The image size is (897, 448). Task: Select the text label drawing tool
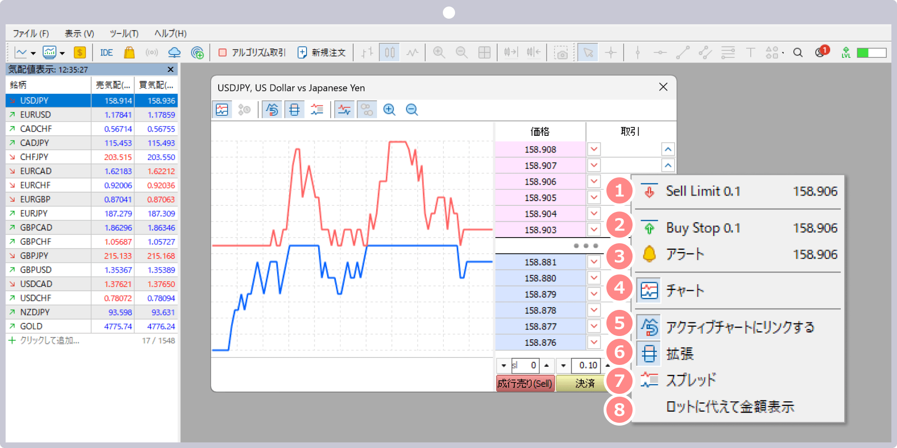(x=750, y=53)
